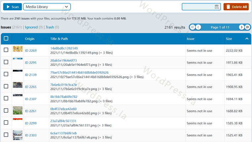Screen dimensions: 252x142
Task: Go to the next page arrow
Action: pyautogui.click(x=242, y=27)
